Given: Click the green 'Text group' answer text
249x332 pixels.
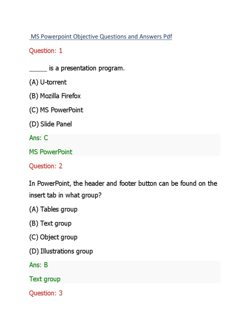Looking at the screenshot, I should coord(45,279).
